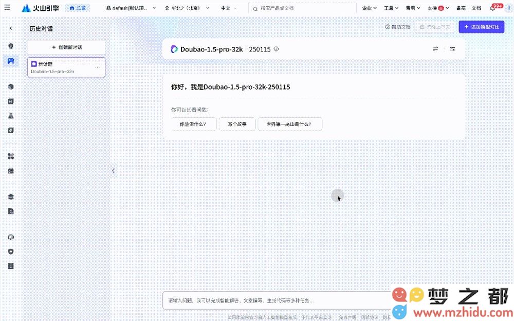Open the 华北2 (北京) region dropdown
This screenshot has height=321, width=514.
pyautogui.click(x=187, y=8)
